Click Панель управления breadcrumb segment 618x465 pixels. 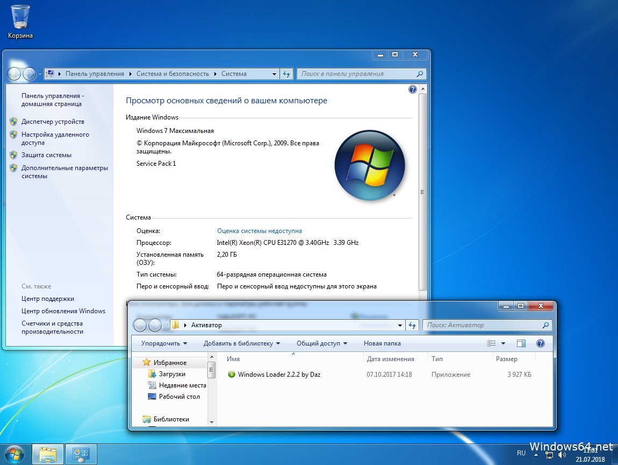(x=95, y=74)
